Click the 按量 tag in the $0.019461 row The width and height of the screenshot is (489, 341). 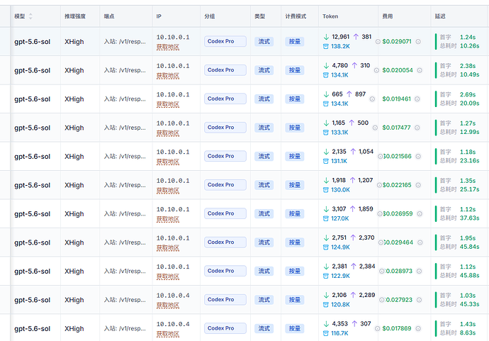[x=294, y=99]
